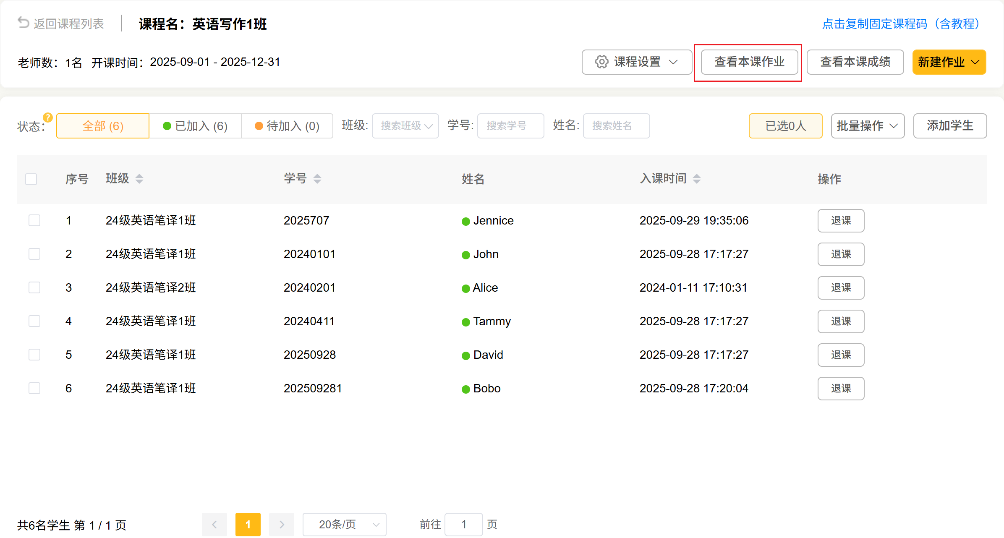The height and width of the screenshot is (538, 1004).
Task: Click the question mark help icon near 状态
Action: pos(48,118)
